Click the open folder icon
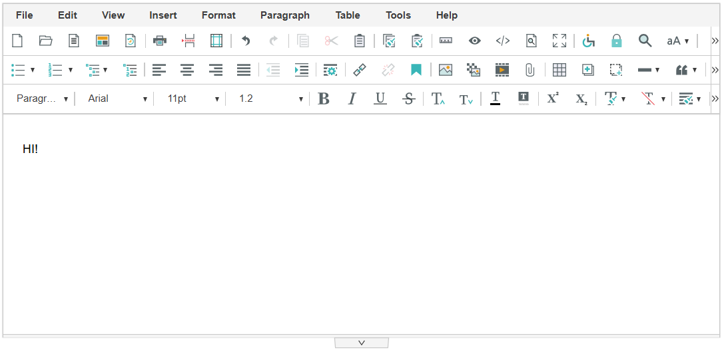 (45, 41)
